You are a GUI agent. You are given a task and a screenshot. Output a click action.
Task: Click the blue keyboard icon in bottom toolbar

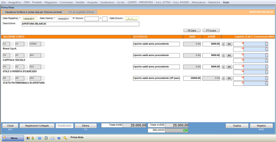(x=40, y=138)
